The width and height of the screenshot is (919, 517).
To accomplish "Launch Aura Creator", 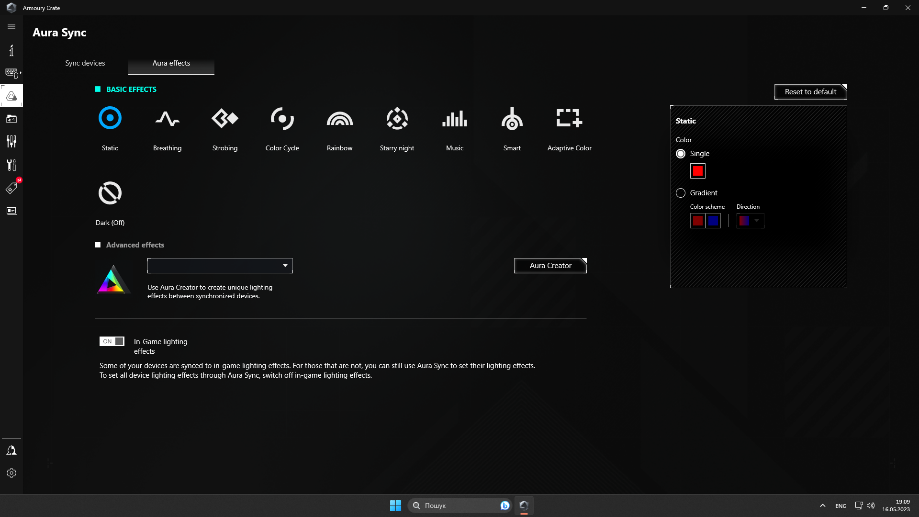I will 549,266.
